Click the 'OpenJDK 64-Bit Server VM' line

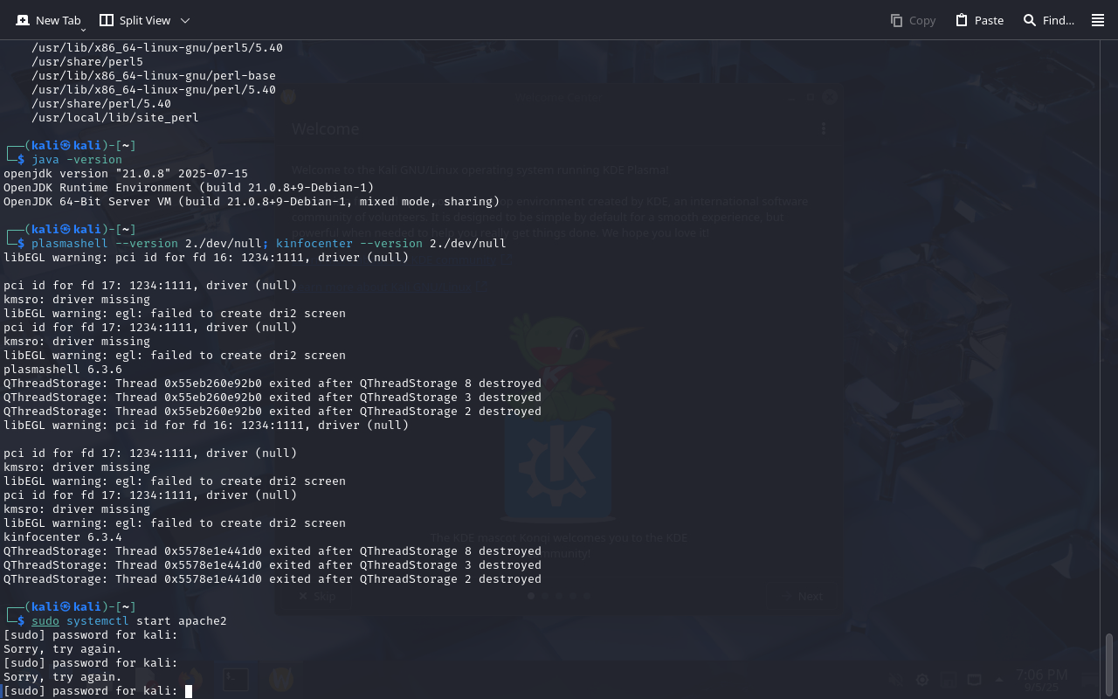point(252,202)
